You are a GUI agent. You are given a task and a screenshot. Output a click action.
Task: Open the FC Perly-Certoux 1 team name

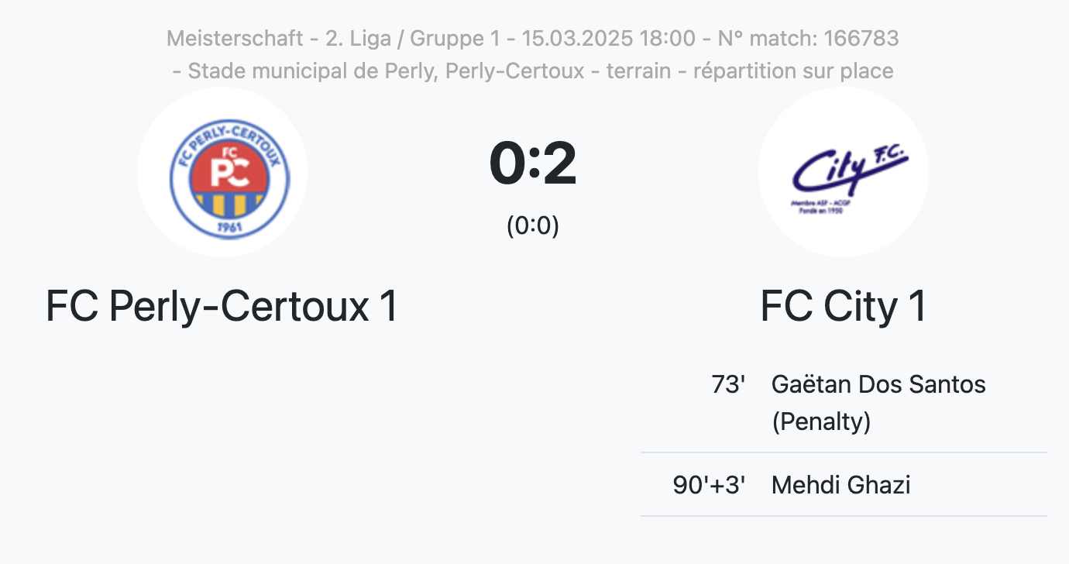point(222,306)
